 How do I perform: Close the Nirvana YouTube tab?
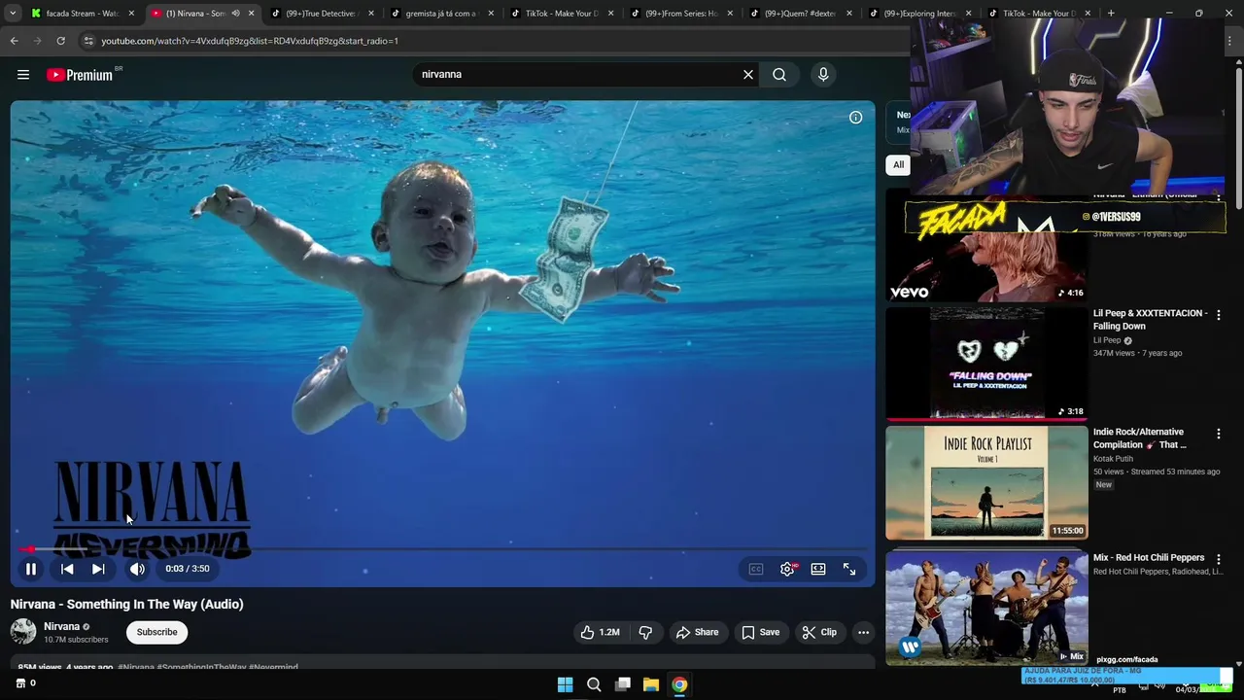click(251, 14)
